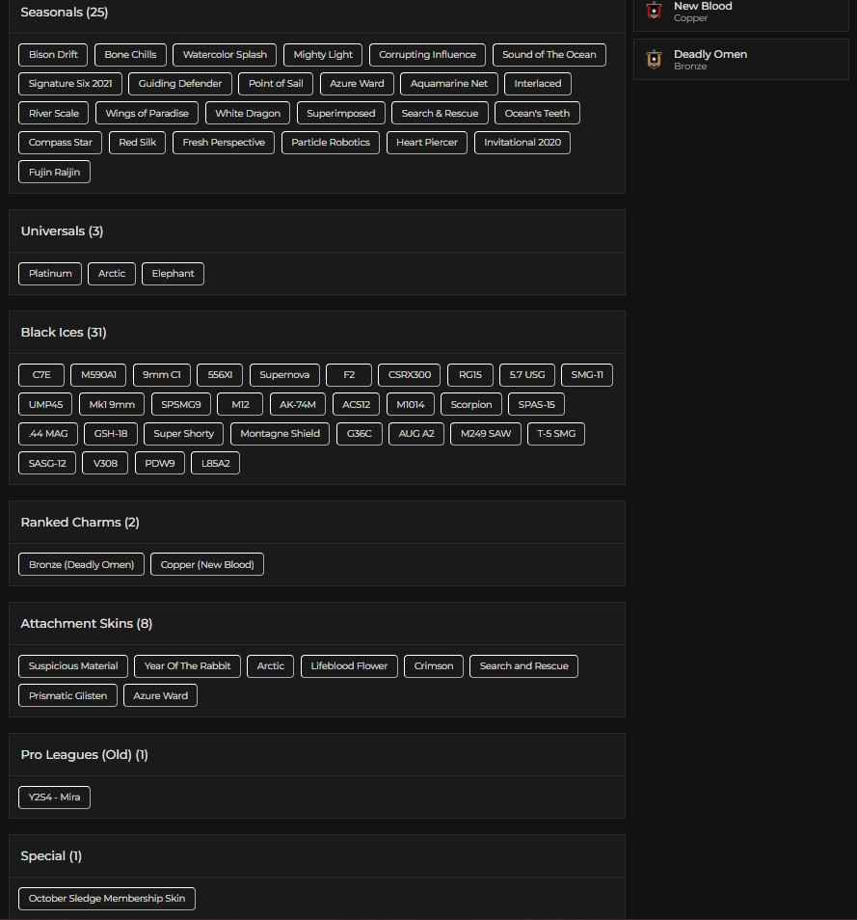Click the Special (1) section header
Screen dimensions: 857x920
(x=51, y=855)
